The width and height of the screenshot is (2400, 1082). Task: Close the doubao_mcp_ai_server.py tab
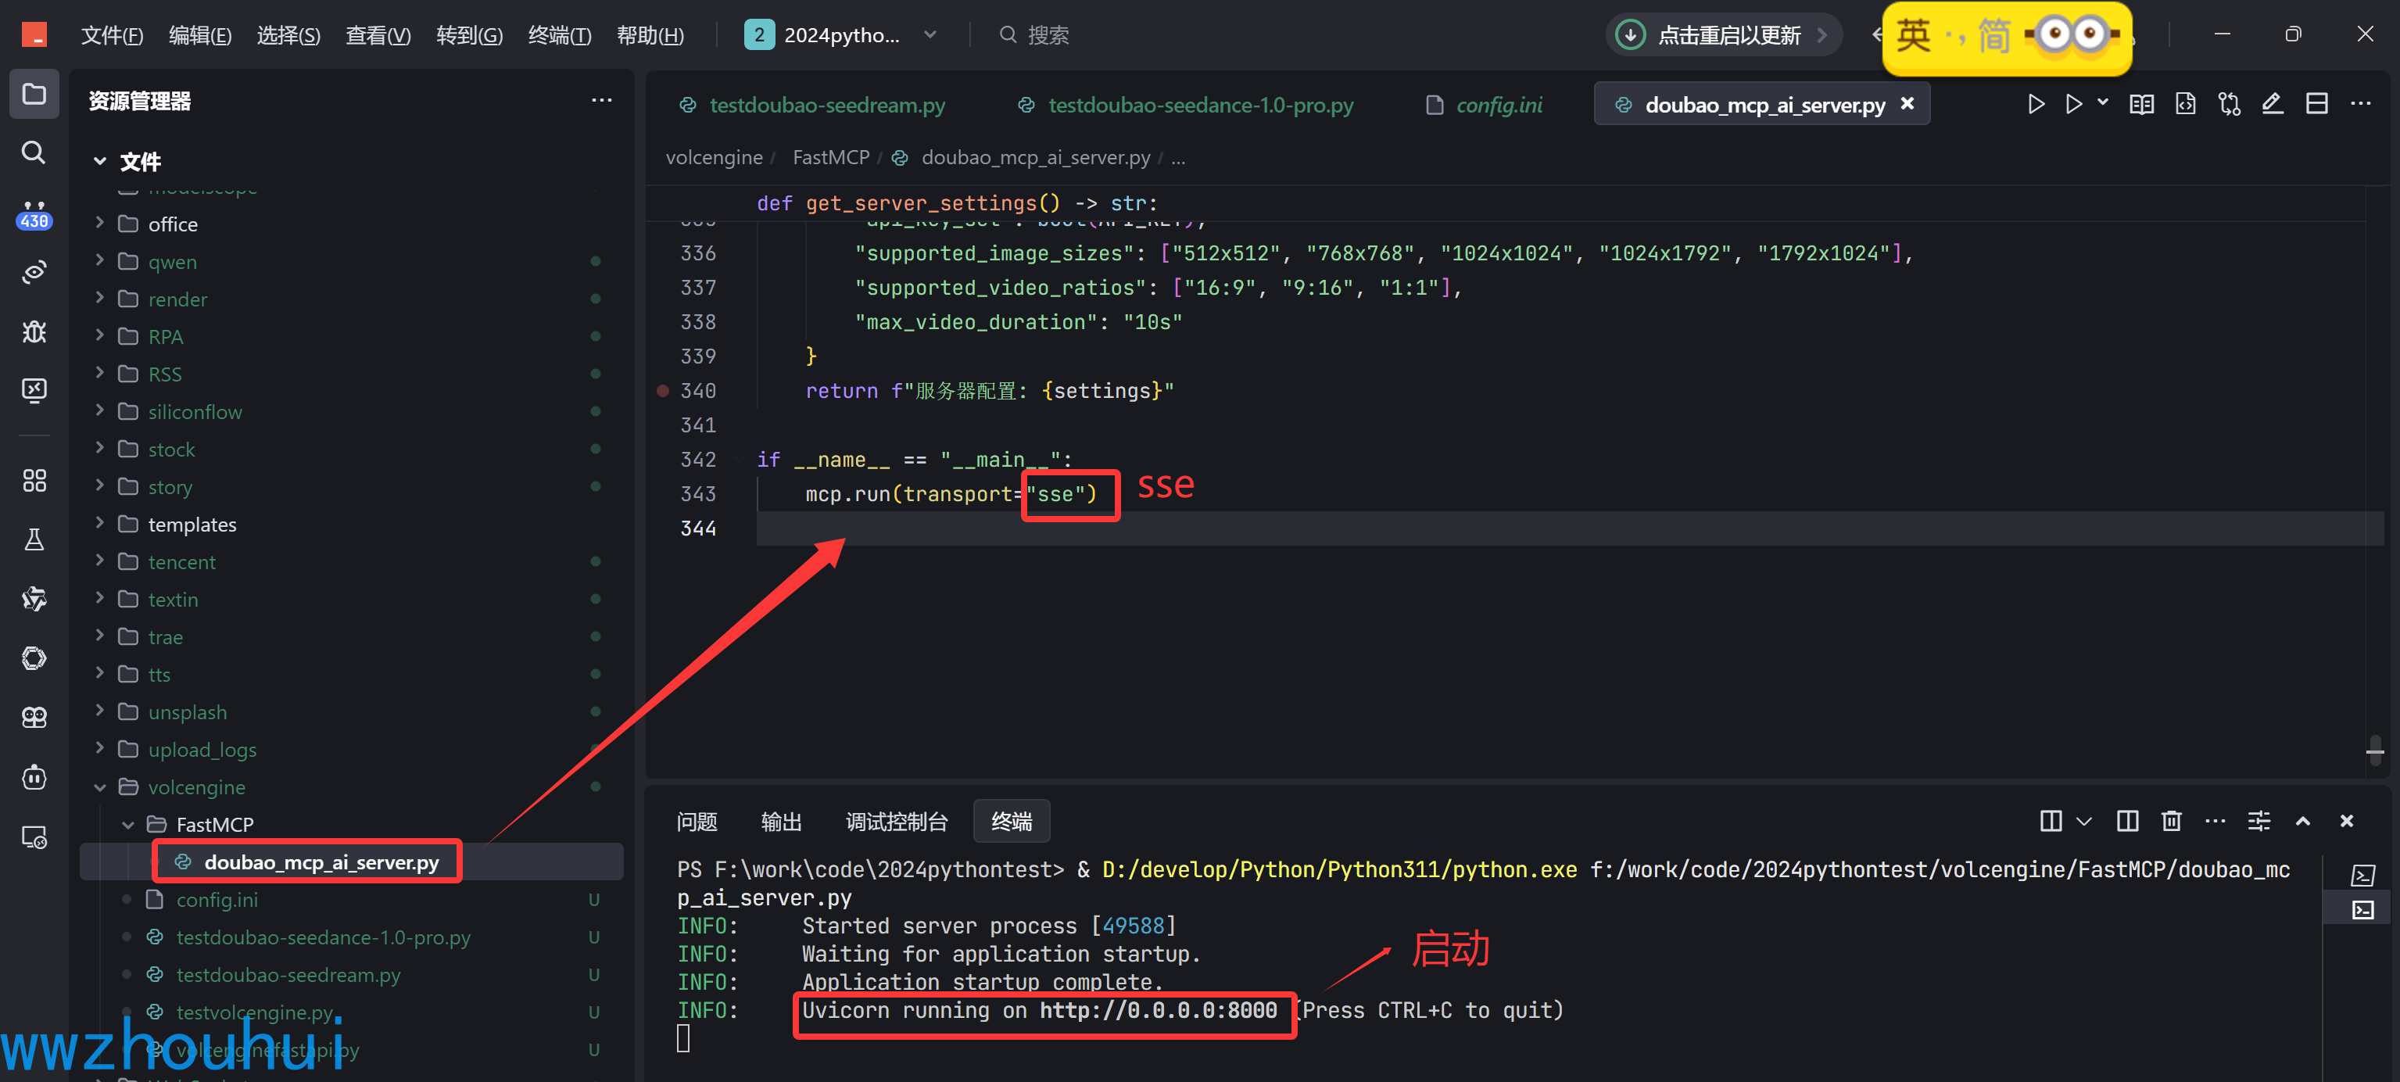(x=1907, y=103)
